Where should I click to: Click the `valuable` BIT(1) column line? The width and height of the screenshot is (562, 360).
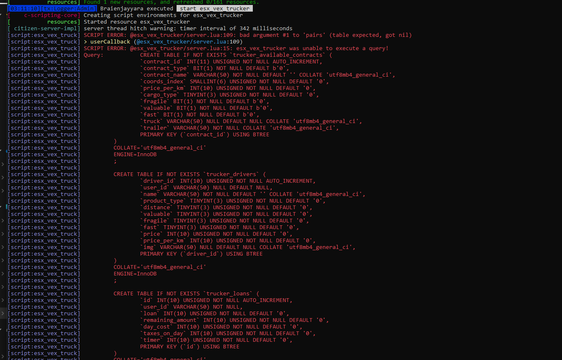click(206, 108)
